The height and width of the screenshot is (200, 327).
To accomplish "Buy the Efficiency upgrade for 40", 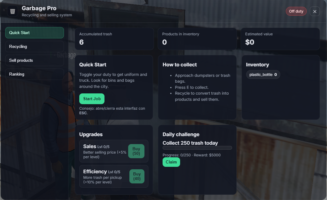I will 137,176.
